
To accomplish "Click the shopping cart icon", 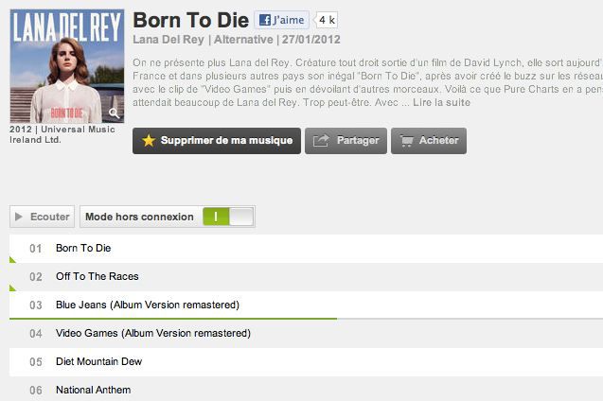I will tap(406, 141).
